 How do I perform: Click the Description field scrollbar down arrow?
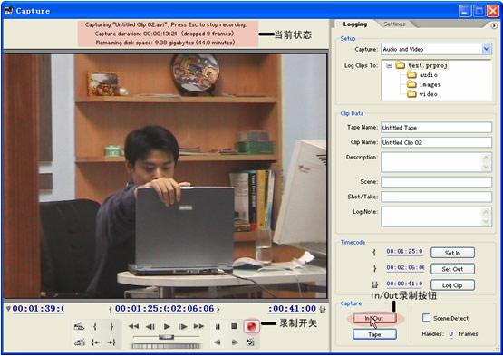click(486, 167)
